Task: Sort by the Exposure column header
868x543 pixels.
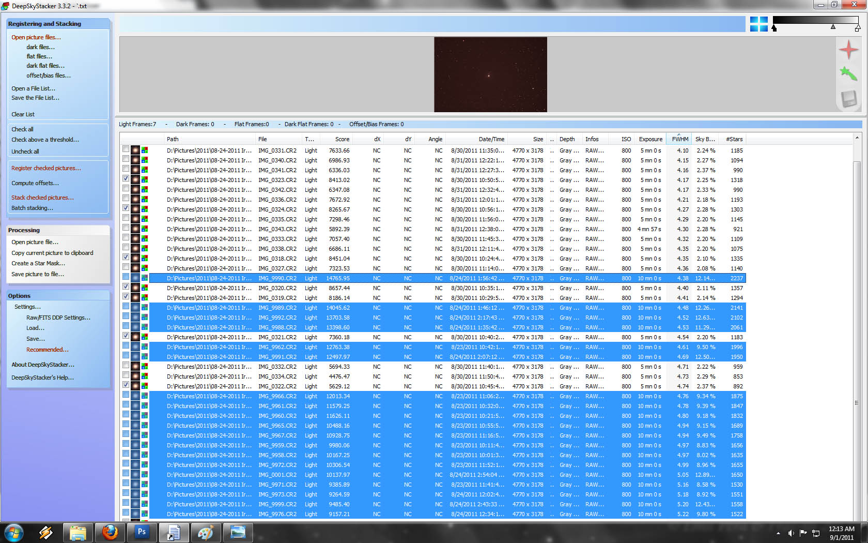Action: tap(650, 139)
